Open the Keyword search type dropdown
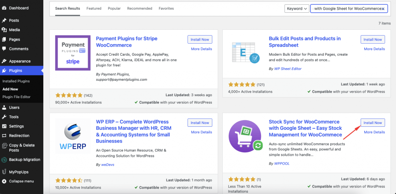Viewport: 396px width, 194px height. point(297,9)
